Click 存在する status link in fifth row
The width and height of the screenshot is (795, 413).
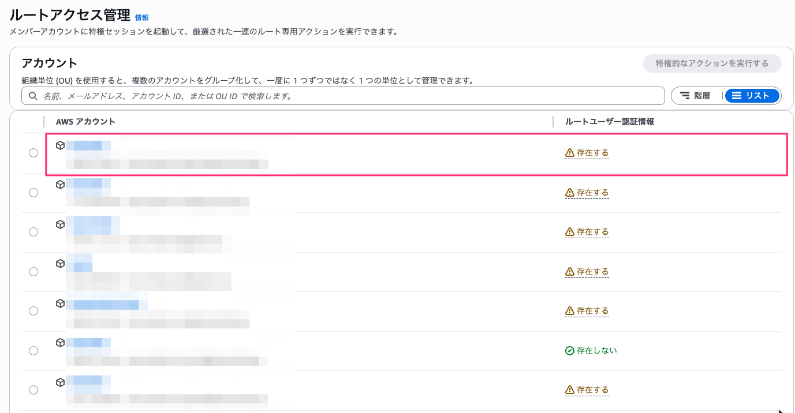coord(592,311)
